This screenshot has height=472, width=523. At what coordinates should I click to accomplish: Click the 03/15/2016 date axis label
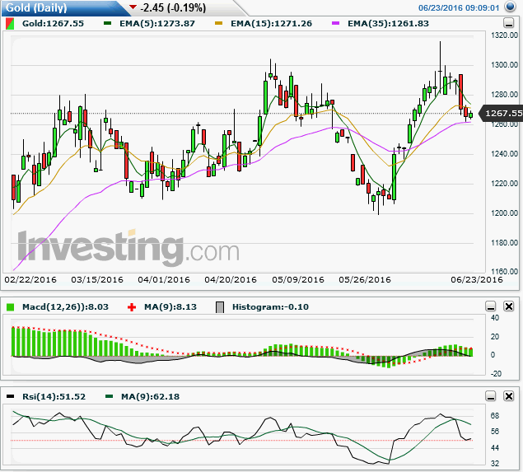click(x=97, y=279)
